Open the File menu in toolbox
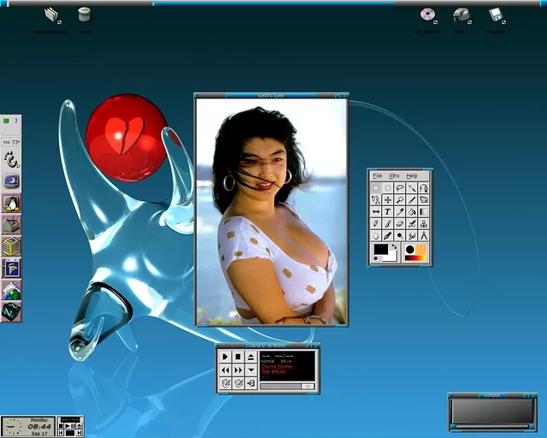The image size is (547, 438). tap(377, 175)
